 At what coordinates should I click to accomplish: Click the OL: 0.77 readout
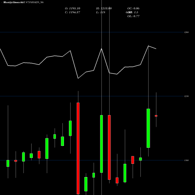[133, 16]
